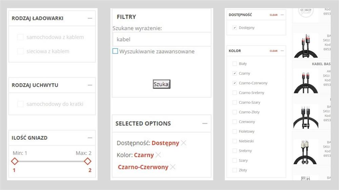This screenshot has height=190, width=339.
Task: Tick the Niebieski color option
Action: click(x=235, y=141)
